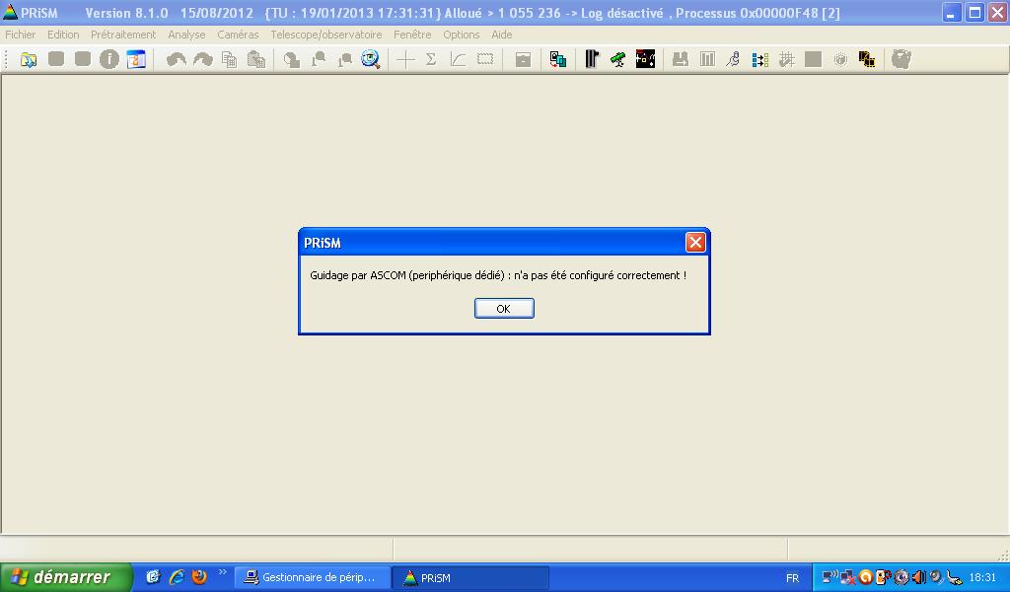This screenshot has height=592, width=1010.
Task: Click the blue tree diagram toolbar icon
Action: pyautogui.click(x=759, y=60)
